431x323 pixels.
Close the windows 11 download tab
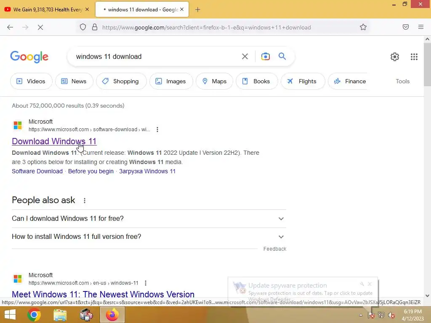click(182, 9)
